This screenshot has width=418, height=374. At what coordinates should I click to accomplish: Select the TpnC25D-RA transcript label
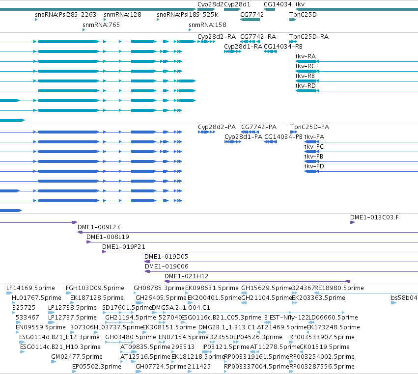pos(308,37)
